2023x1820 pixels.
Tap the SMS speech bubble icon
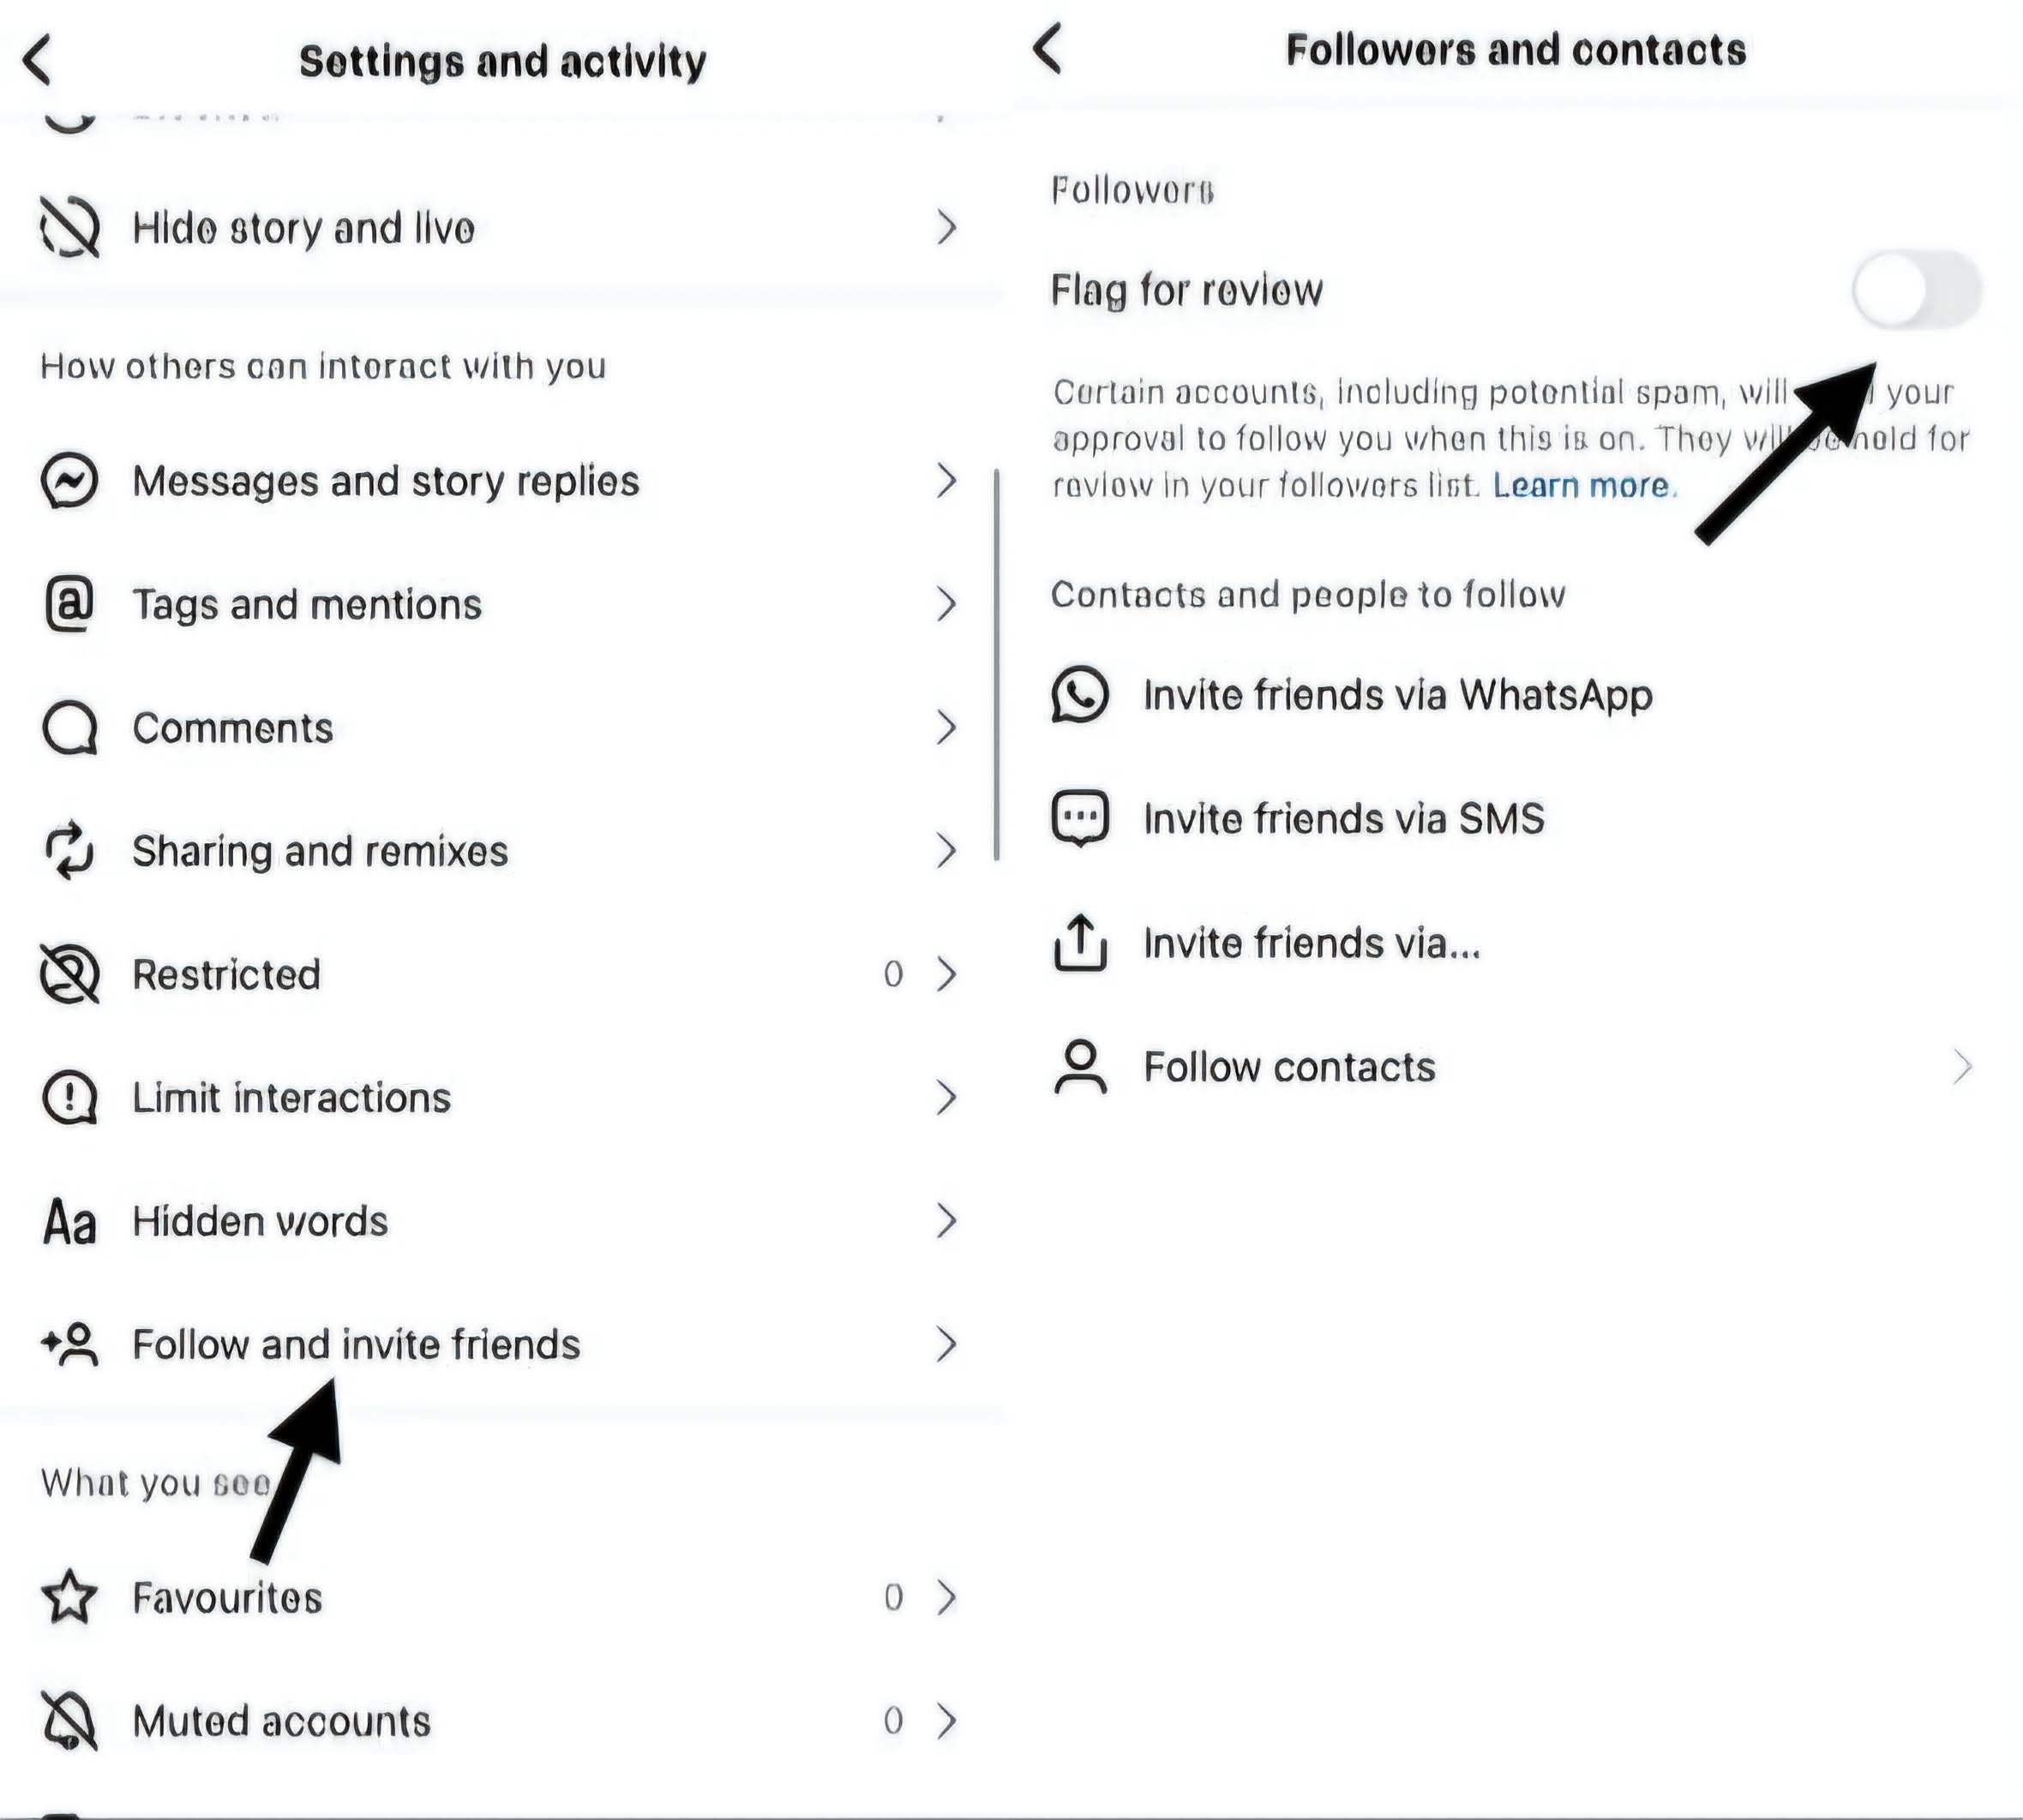point(1079,818)
